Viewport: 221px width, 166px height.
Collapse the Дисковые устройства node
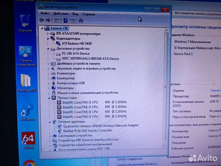48,49
